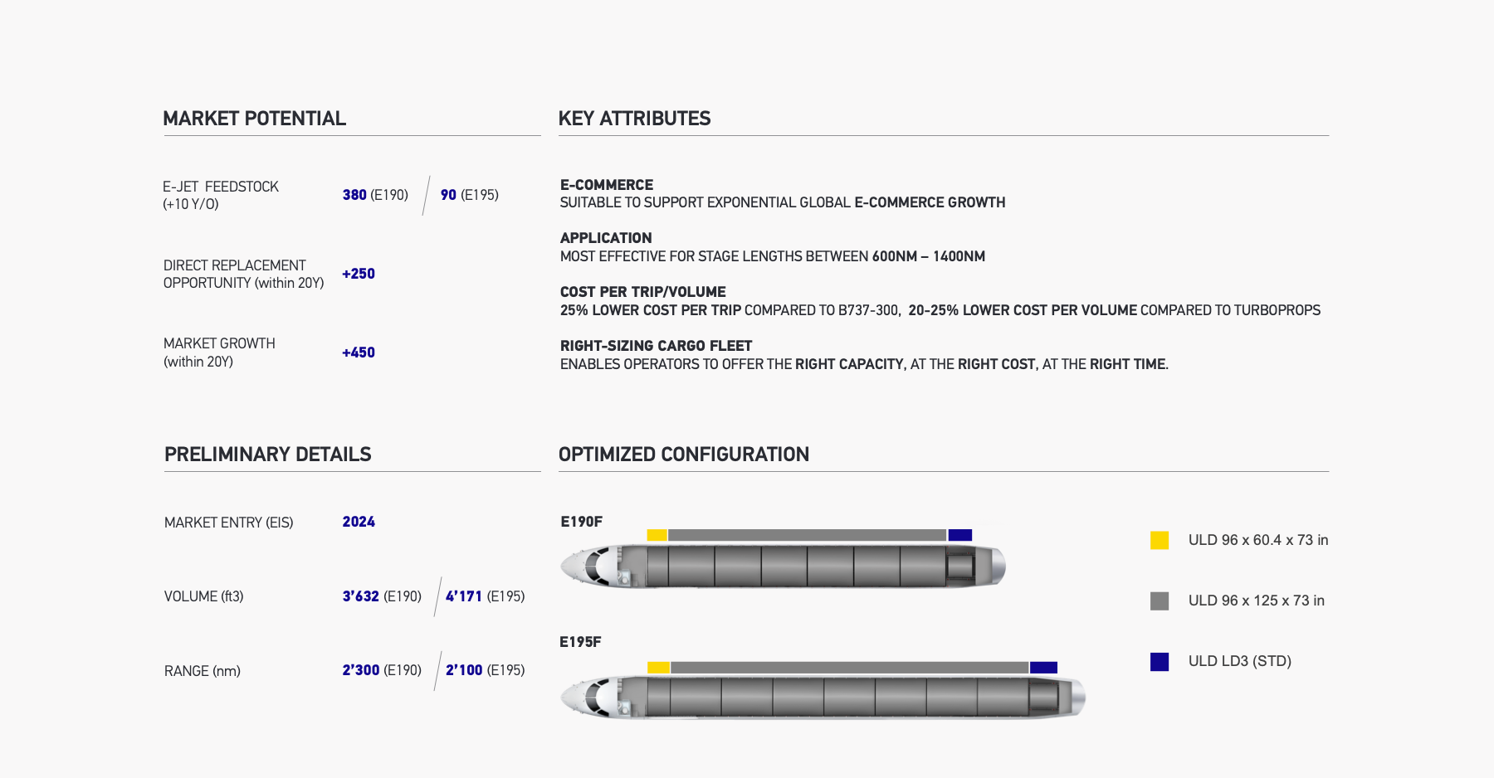This screenshot has height=778, width=1494.
Task: Click the 380 (E190) feedstock value
Action: coord(375,195)
